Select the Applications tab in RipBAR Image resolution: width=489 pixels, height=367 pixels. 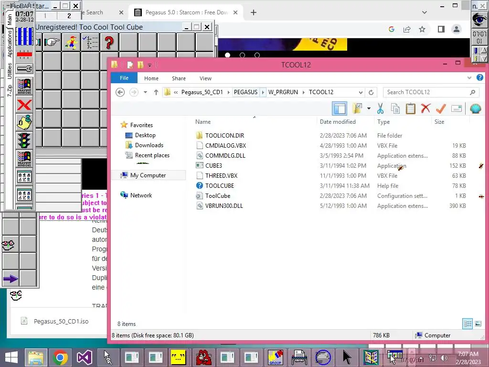coord(10,43)
